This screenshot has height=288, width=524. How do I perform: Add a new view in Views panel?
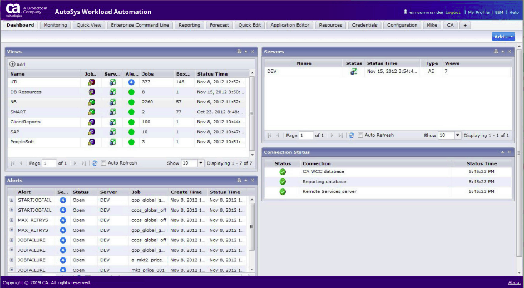[17, 64]
